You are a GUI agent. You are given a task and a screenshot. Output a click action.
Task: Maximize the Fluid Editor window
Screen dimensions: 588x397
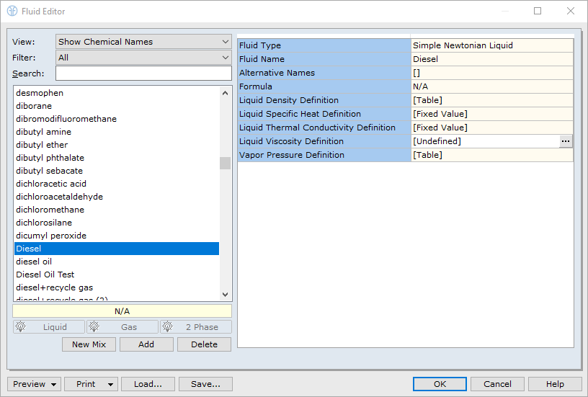(538, 11)
